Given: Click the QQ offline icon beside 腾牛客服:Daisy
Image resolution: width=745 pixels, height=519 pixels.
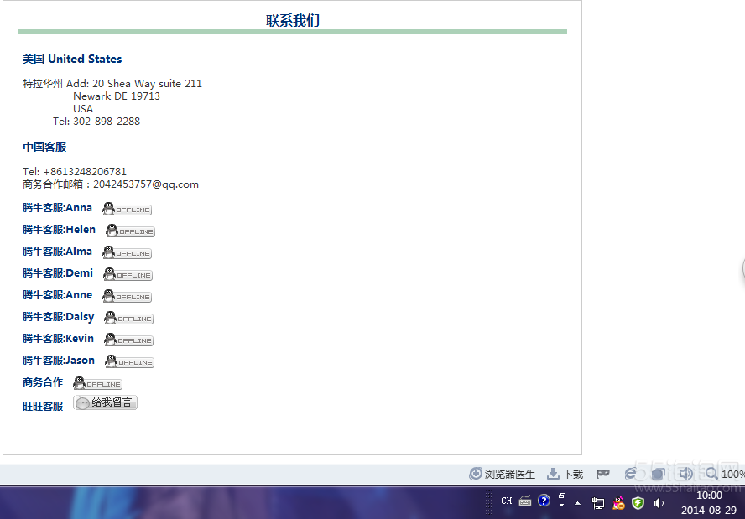Looking at the screenshot, I should (x=128, y=318).
